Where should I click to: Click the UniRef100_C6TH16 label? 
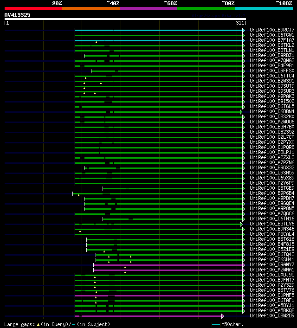pos(272,219)
